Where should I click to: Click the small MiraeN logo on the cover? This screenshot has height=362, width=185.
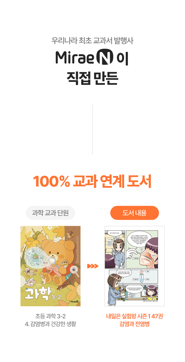pos(74,301)
